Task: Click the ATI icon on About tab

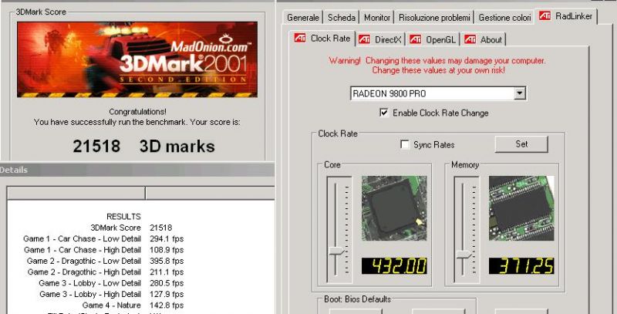Action: [470, 39]
